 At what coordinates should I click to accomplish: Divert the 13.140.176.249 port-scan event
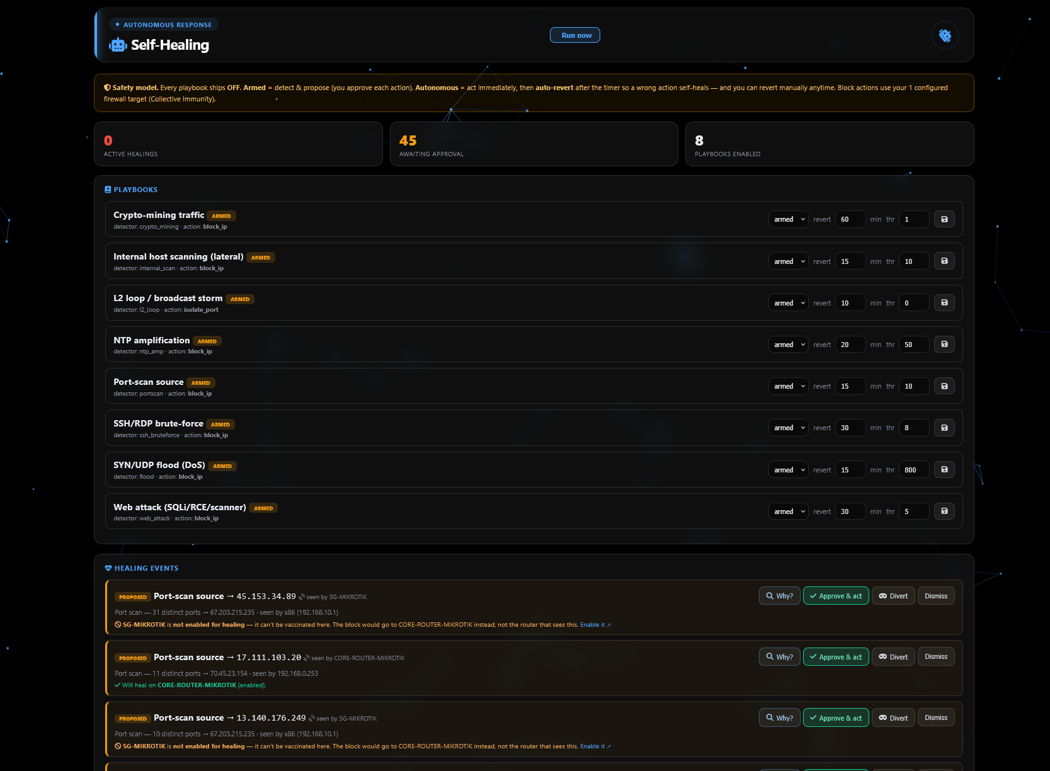coord(893,717)
